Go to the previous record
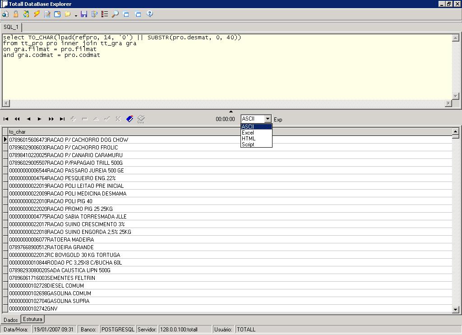462x335 pixels. click(28, 119)
